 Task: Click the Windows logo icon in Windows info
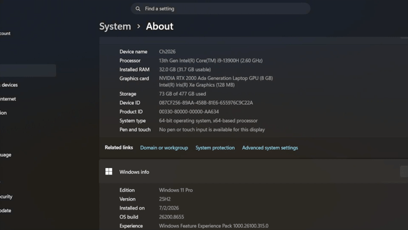point(109,172)
